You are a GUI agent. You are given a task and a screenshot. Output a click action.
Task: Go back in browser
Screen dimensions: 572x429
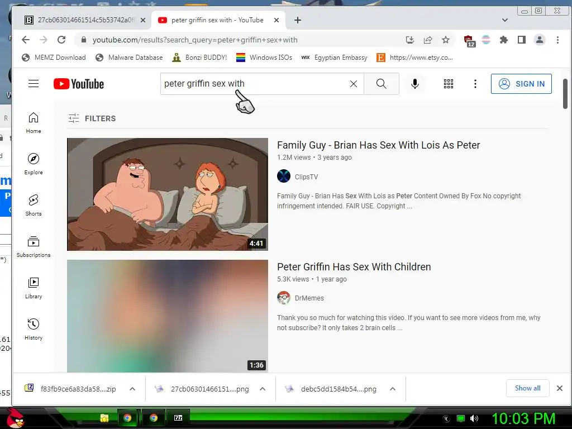26,40
